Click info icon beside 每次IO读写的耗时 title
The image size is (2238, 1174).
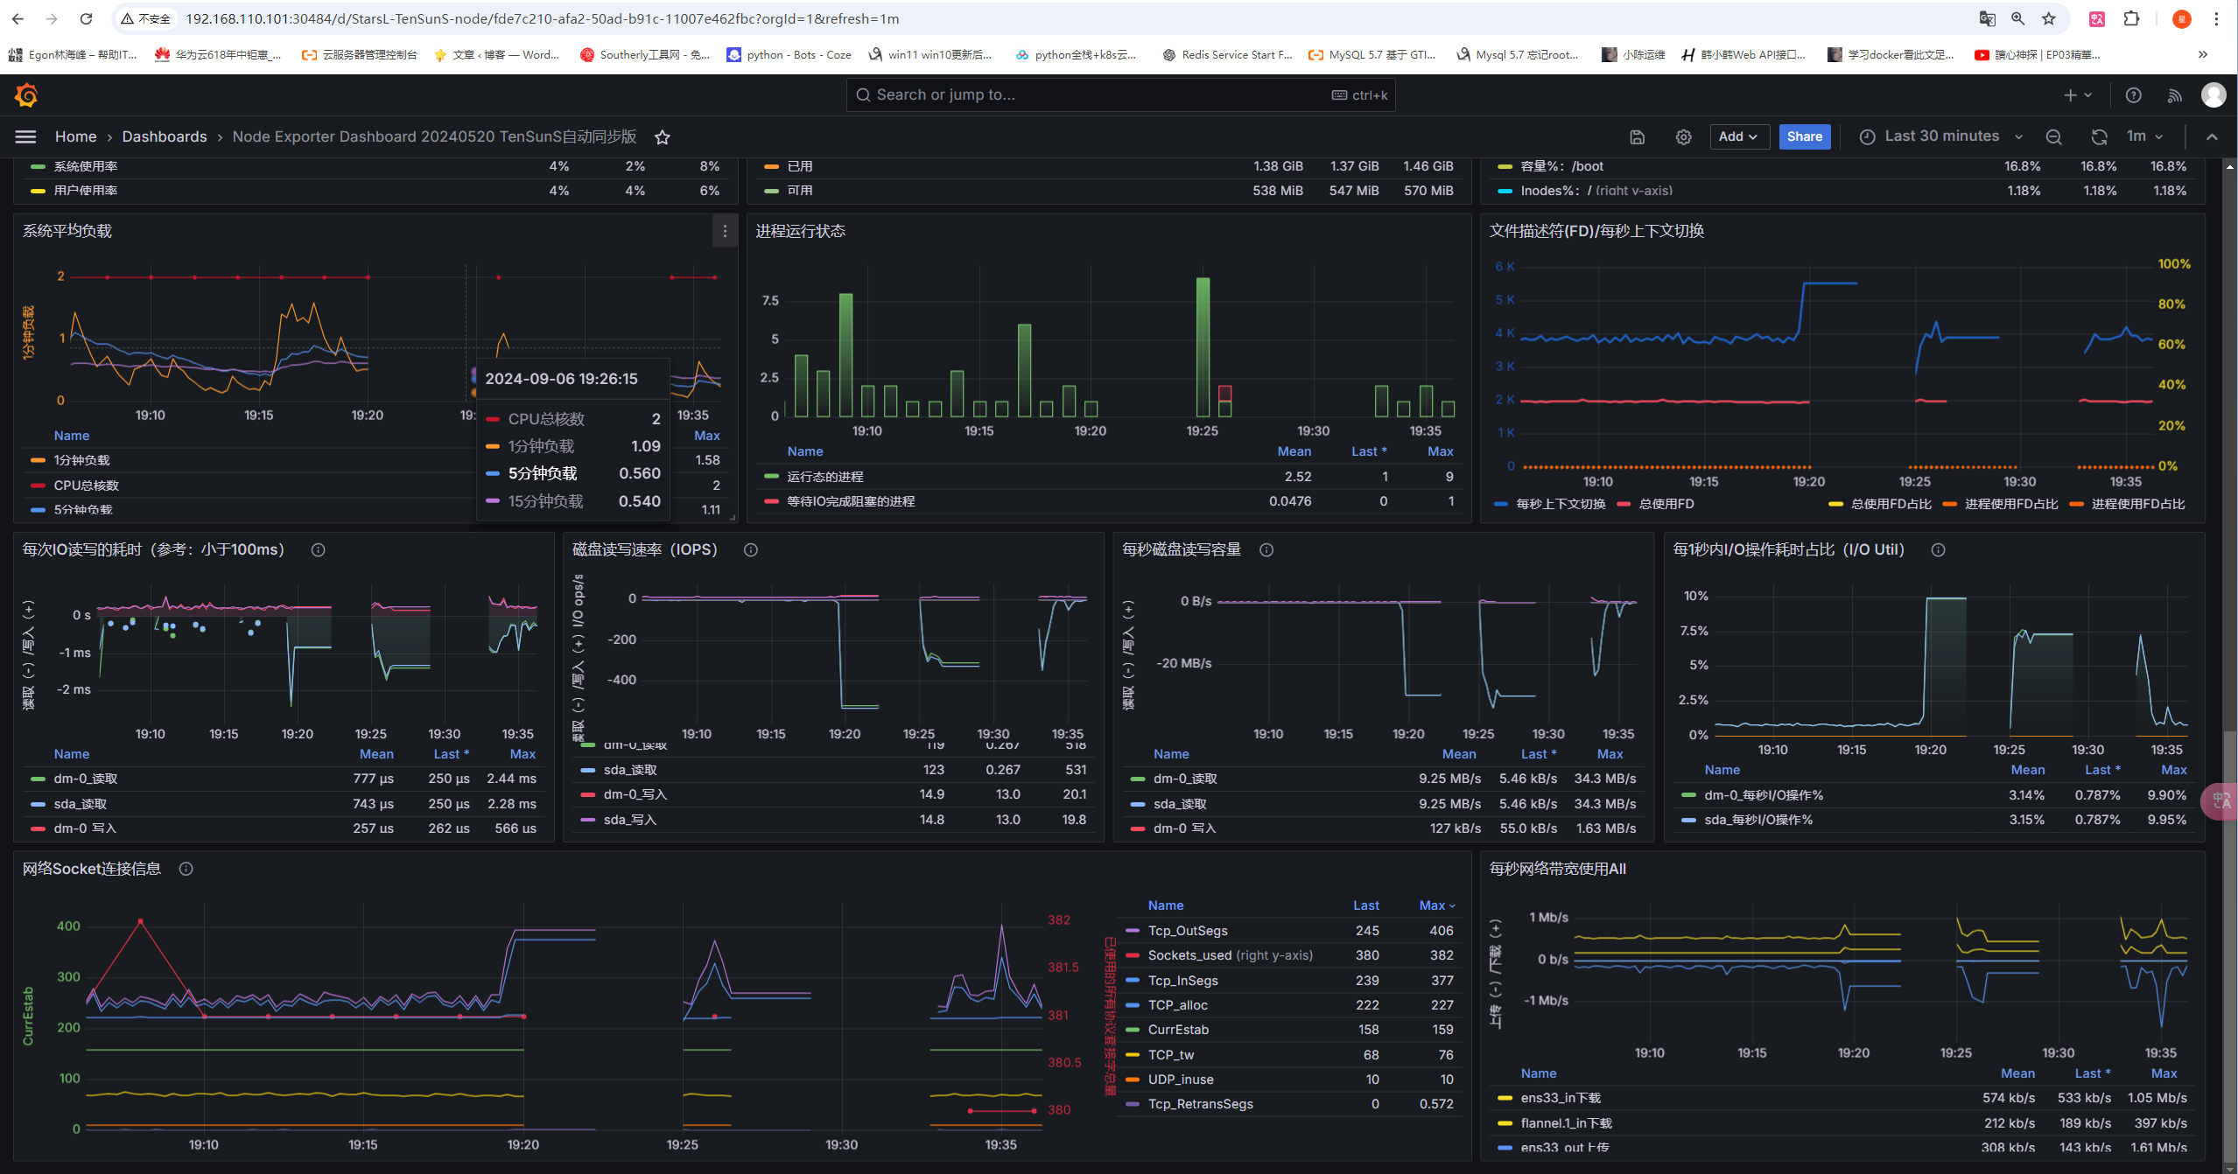(319, 550)
